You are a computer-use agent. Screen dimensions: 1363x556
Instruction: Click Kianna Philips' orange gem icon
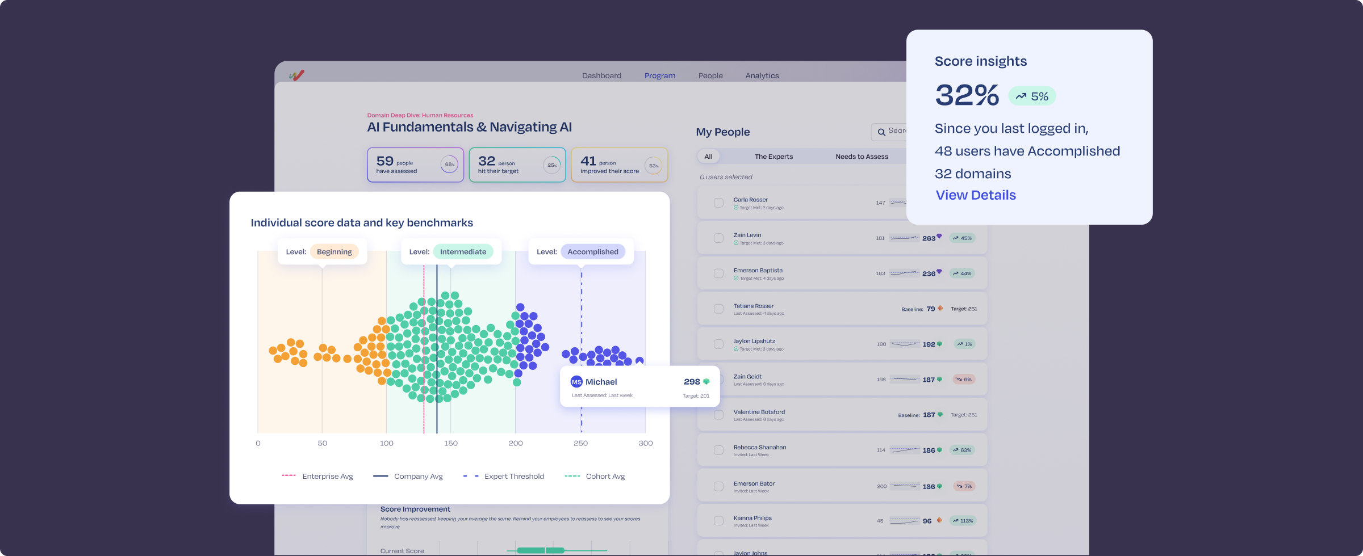coord(939,520)
